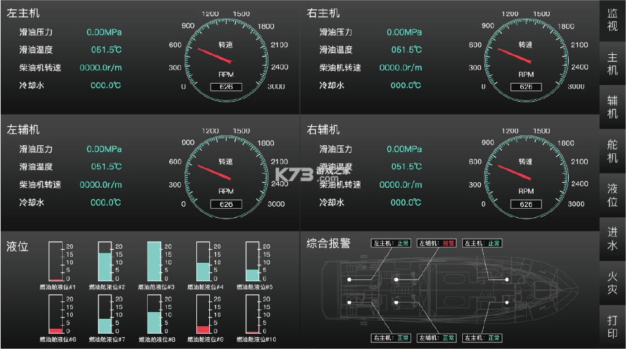
Task: Click the 滑油压力 label in 右辅机 panel
Action: 335,149
